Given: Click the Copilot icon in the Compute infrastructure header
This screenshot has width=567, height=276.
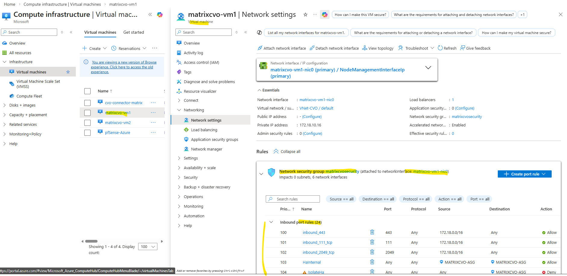Looking at the screenshot, I should pos(160,14).
